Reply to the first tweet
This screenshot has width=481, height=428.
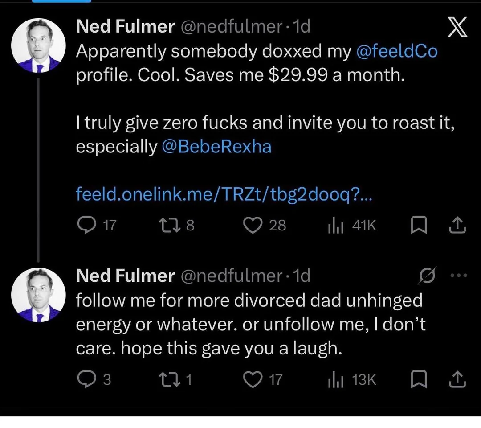point(85,226)
